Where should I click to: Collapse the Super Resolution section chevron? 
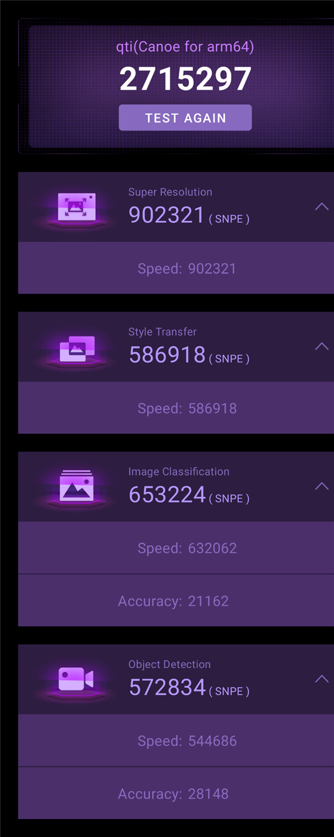coord(322,207)
